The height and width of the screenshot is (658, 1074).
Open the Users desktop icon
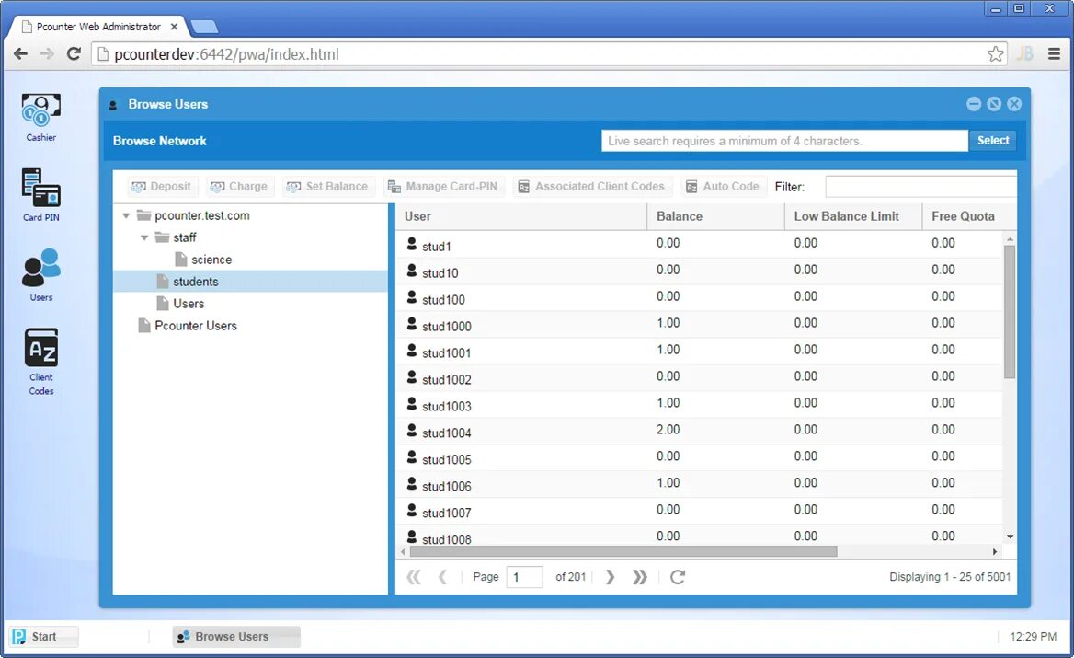coord(41,274)
